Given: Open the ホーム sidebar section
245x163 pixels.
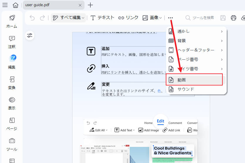Looking at the screenshot, I should click(12, 21).
